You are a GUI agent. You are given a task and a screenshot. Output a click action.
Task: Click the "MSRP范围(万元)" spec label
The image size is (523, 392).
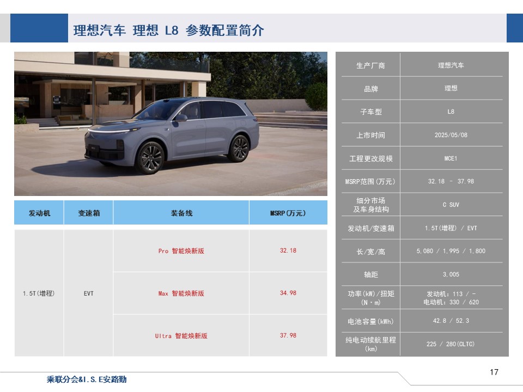point(370,182)
